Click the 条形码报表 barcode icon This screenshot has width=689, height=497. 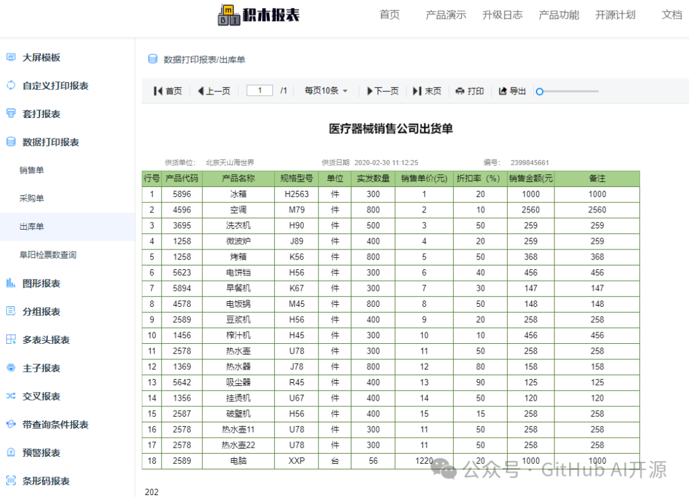point(11,480)
